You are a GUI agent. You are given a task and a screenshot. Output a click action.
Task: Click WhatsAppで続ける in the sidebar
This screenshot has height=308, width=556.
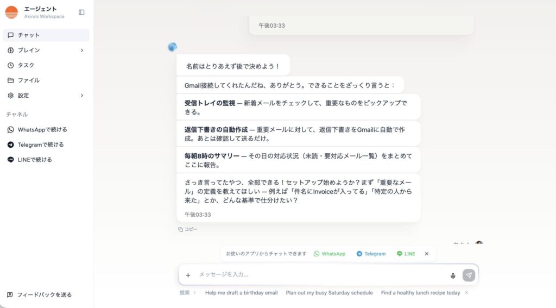42,130
